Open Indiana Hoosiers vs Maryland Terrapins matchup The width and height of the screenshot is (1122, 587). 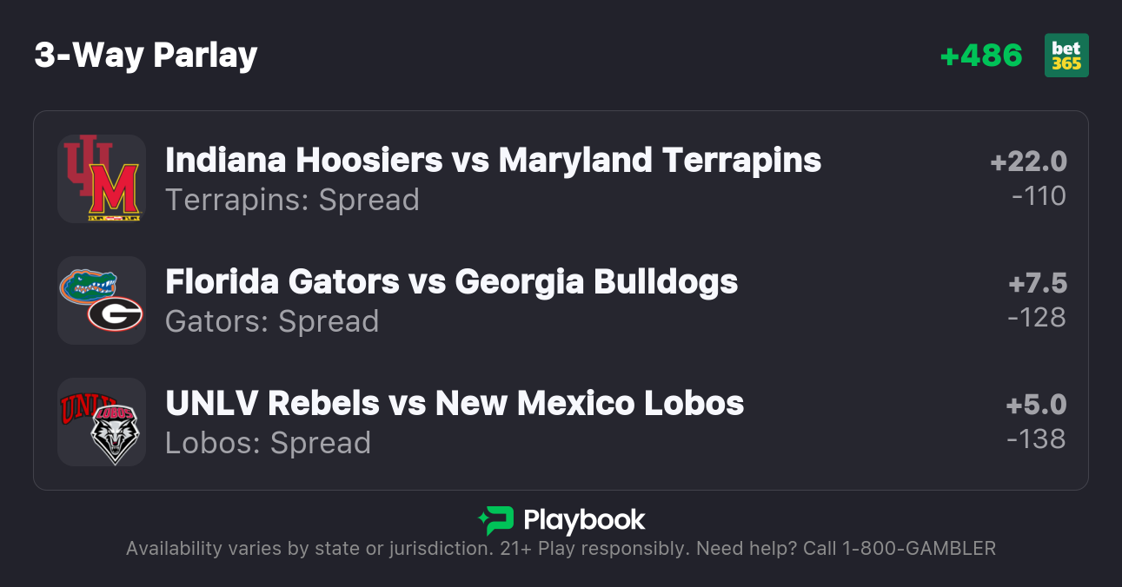[493, 160]
